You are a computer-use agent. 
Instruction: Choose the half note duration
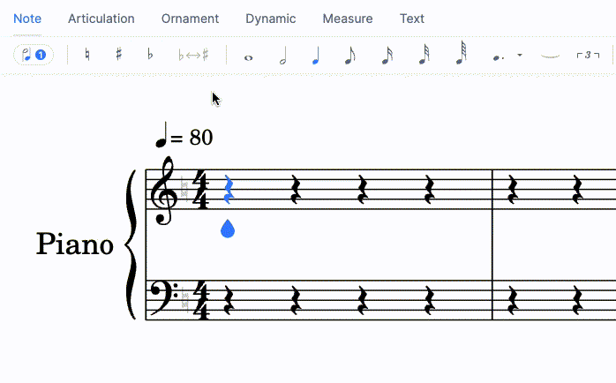[282, 56]
